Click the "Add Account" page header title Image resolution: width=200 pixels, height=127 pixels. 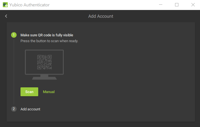point(101,16)
